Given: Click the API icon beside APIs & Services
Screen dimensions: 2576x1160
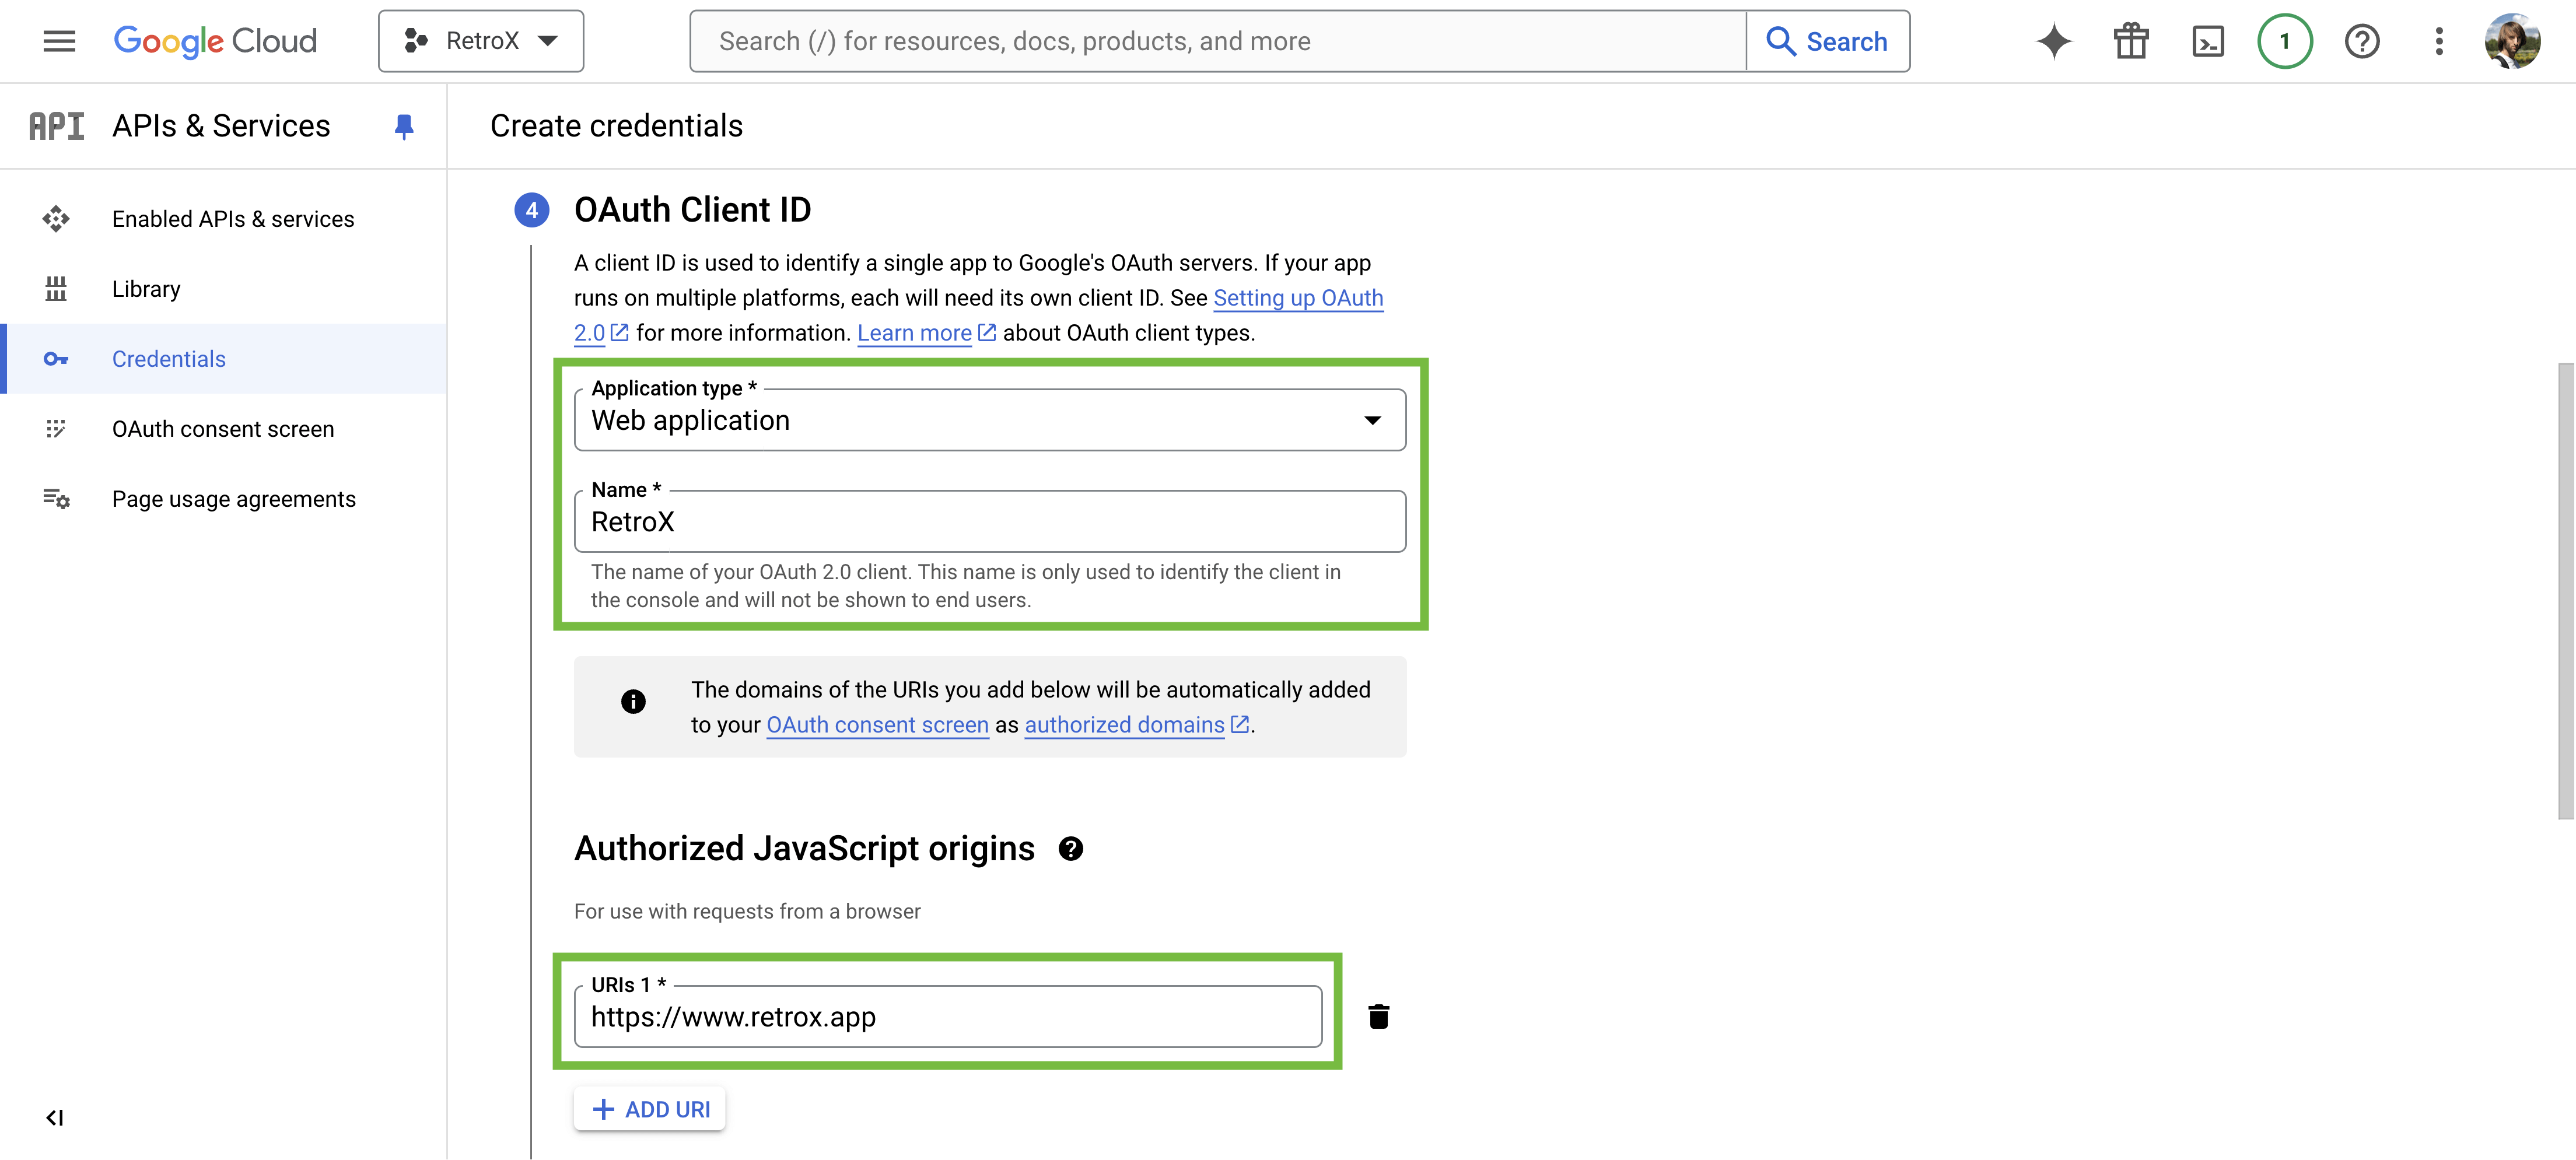Looking at the screenshot, I should [57, 126].
